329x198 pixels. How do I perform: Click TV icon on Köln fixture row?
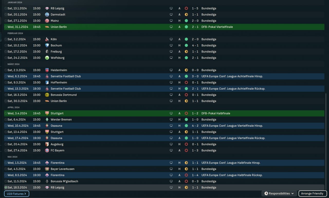pos(171,39)
